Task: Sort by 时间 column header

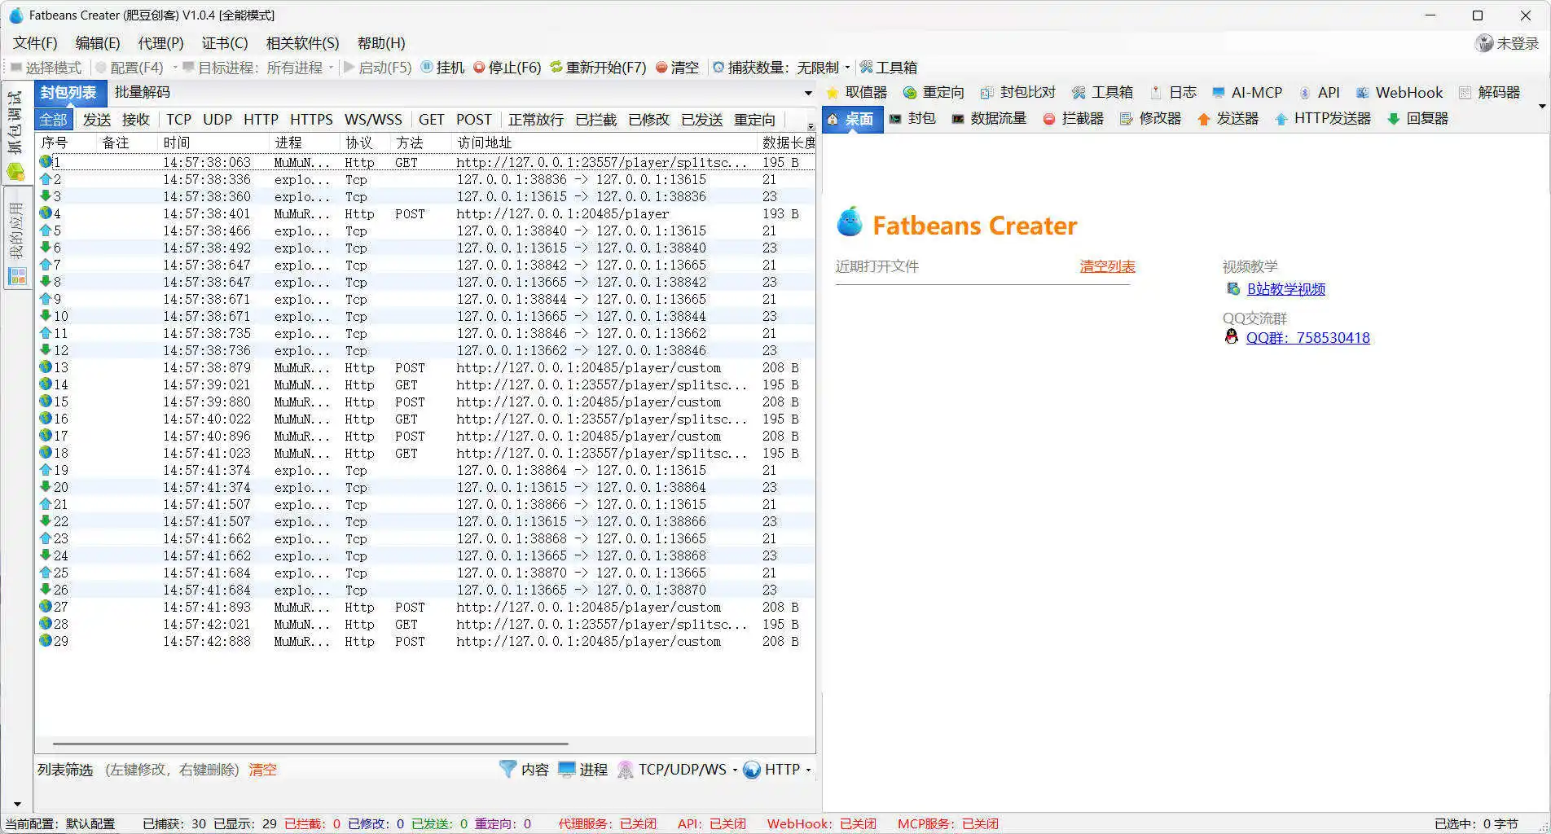Action: tap(212, 143)
